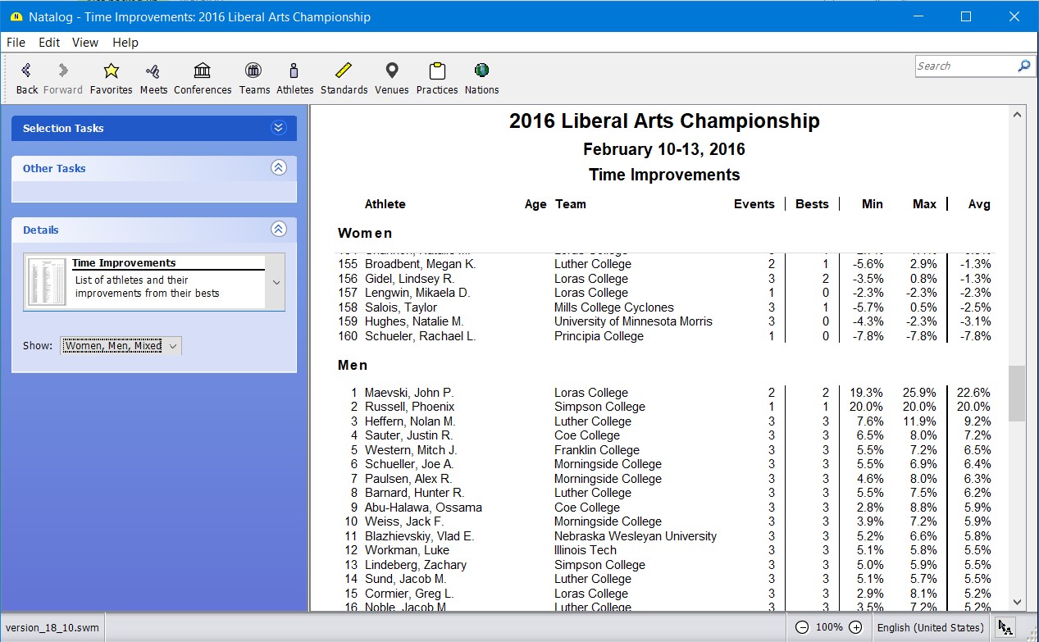Collapse the Other Tasks panel
The height and width of the screenshot is (642, 1039).
[278, 168]
